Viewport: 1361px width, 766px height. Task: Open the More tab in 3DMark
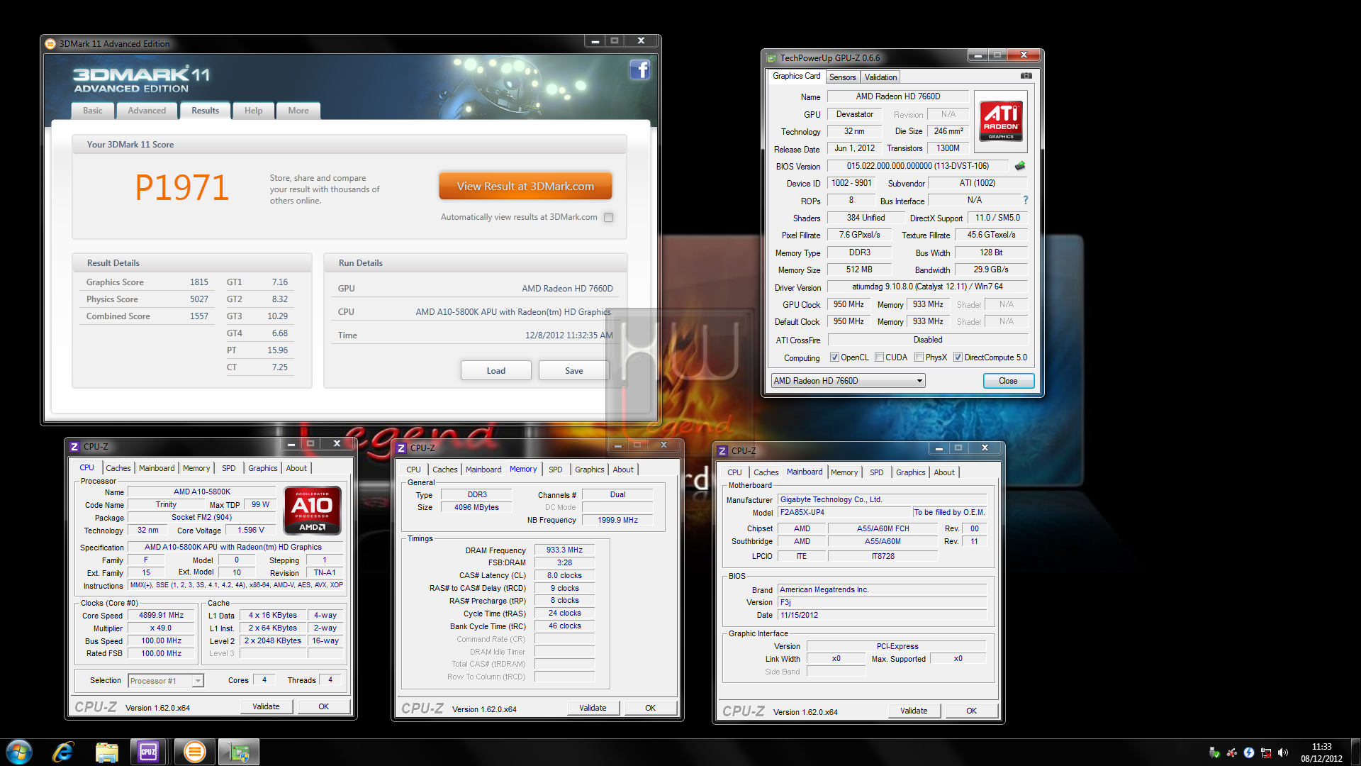[x=298, y=111]
